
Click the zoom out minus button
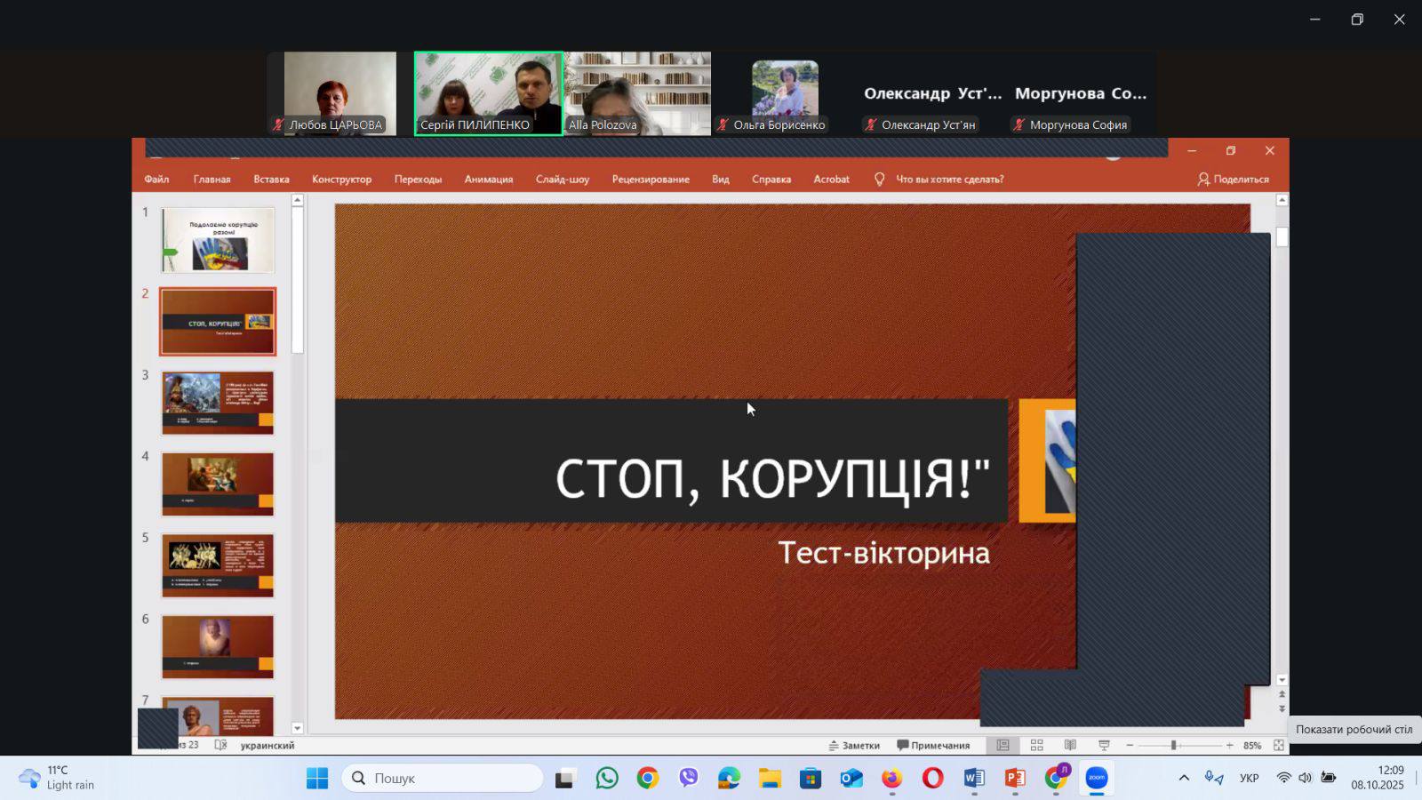pyautogui.click(x=1130, y=745)
